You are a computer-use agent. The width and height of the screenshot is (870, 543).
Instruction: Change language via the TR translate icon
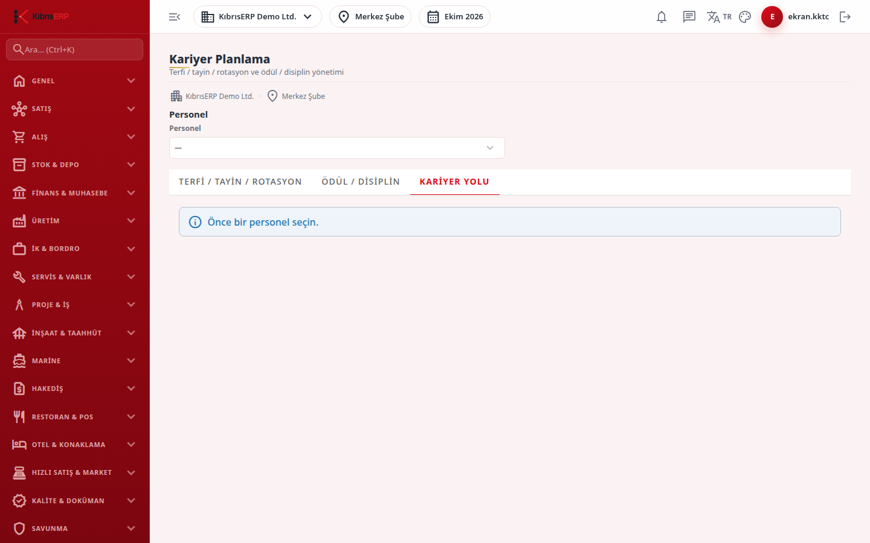[719, 17]
